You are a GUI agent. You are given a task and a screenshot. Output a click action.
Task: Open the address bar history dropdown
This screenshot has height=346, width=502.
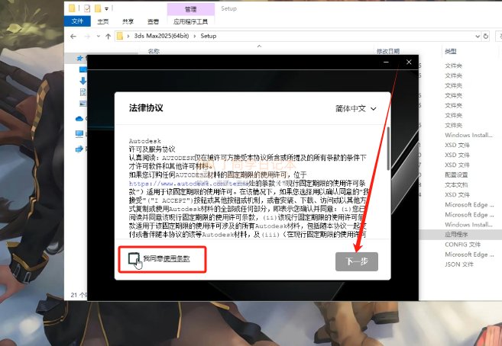(x=478, y=36)
